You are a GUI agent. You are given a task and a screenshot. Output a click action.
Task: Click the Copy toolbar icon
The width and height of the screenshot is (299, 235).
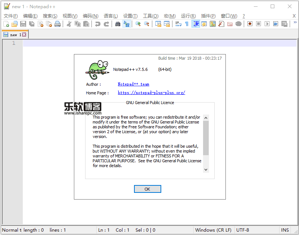click(x=78, y=24)
